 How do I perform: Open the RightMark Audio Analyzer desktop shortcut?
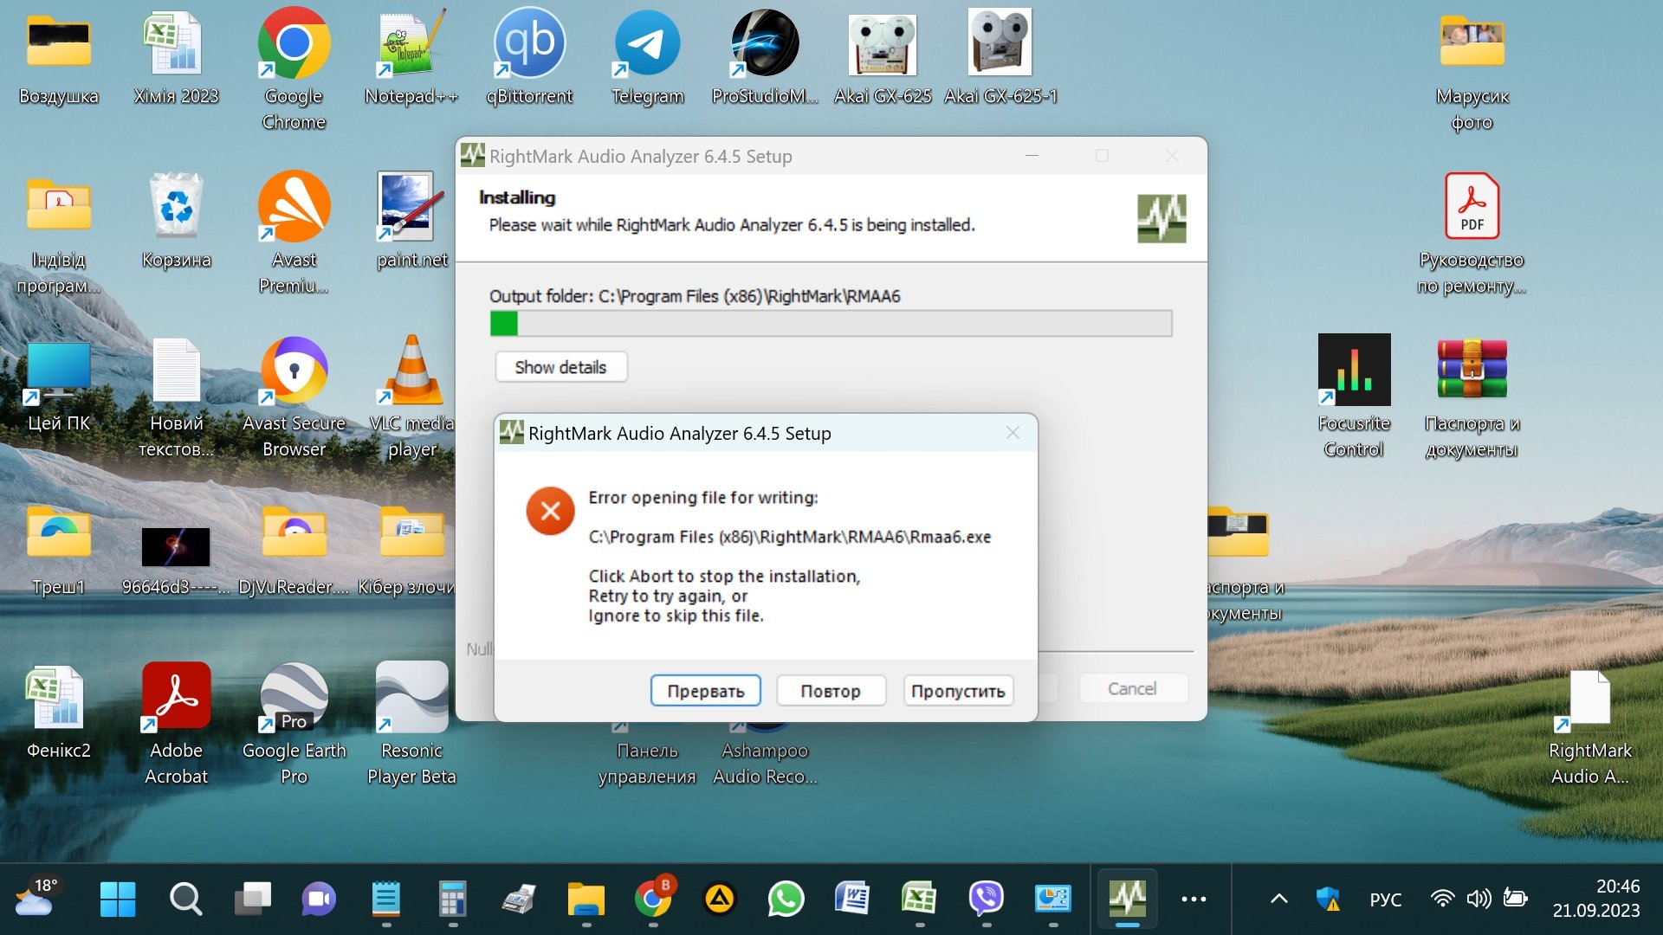1589,701
